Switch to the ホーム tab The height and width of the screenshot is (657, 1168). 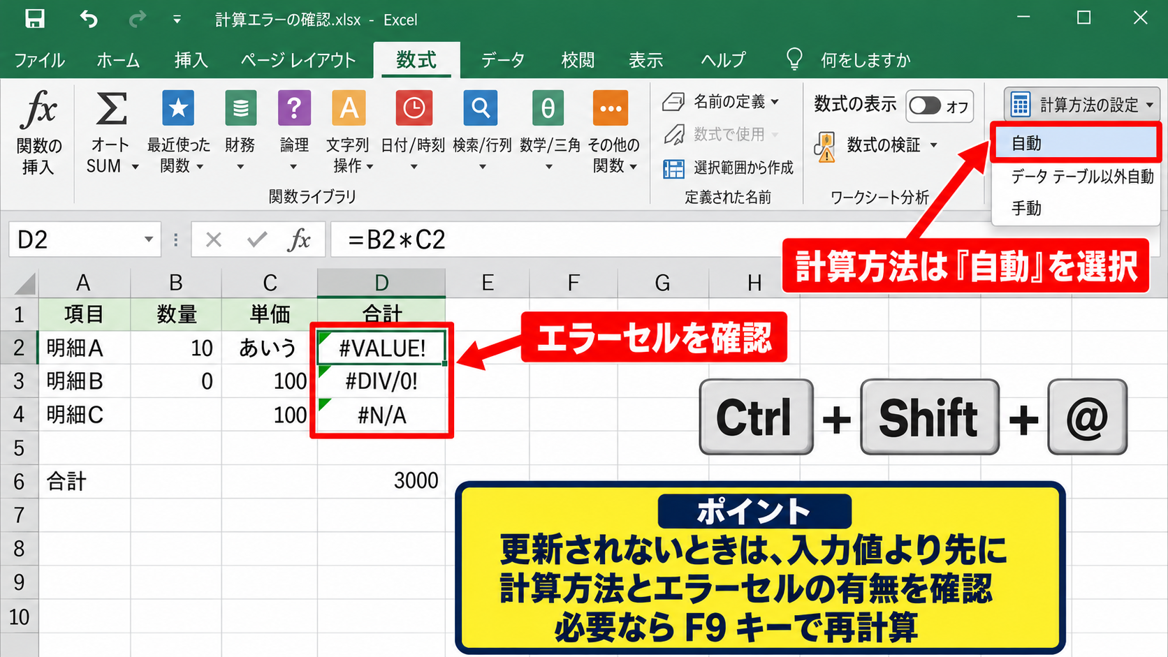(118, 60)
